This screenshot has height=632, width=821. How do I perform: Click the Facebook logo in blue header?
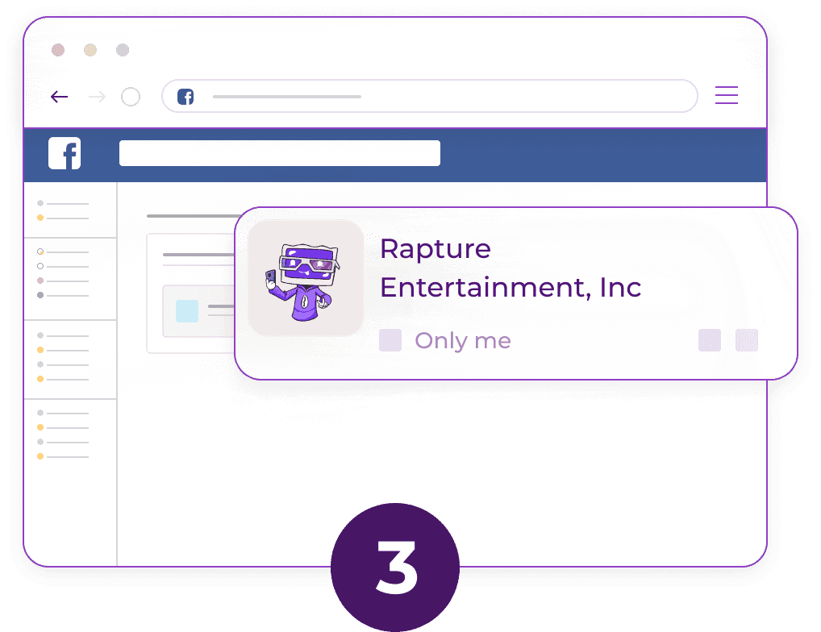pyautogui.click(x=65, y=153)
